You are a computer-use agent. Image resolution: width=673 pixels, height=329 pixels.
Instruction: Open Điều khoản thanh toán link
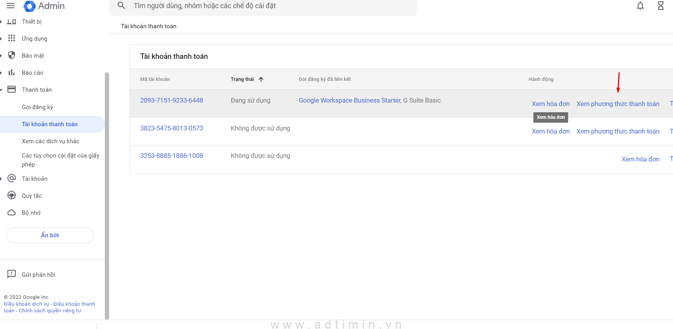(x=74, y=304)
